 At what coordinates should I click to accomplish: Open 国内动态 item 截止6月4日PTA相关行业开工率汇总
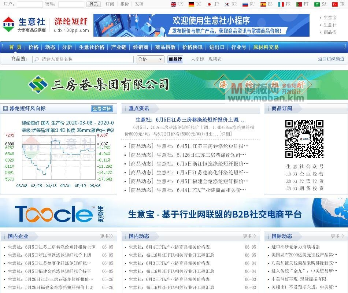[171, 255]
